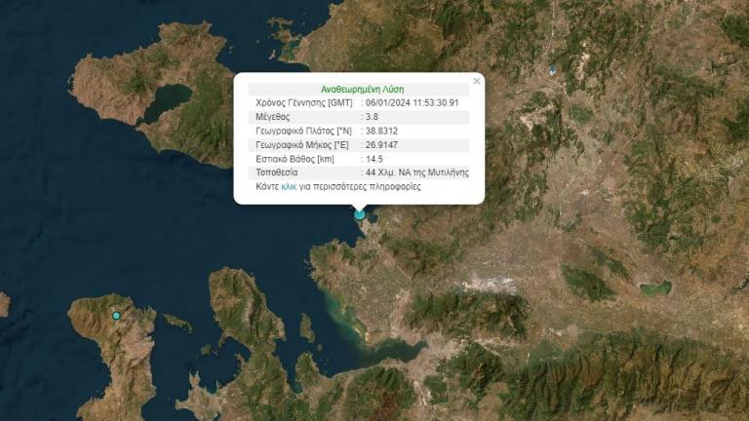
Task: Click the 'Μέγεθος' label
Action: point(273,117)
